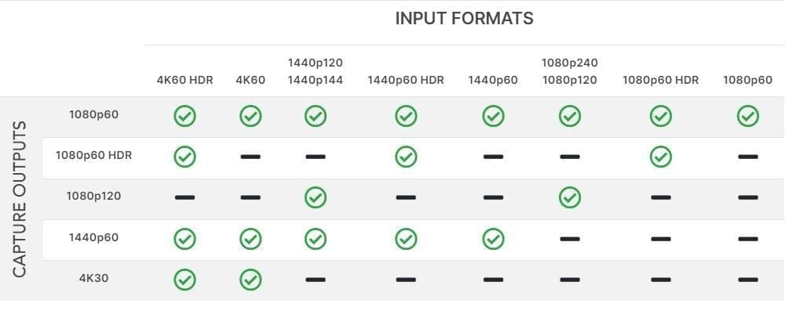
Task: Click the 1080p120 row label
Action: pyautogui.click(x=93, y=196)
